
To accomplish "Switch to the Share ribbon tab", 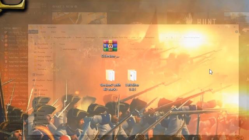I will [x=53, y=32].
